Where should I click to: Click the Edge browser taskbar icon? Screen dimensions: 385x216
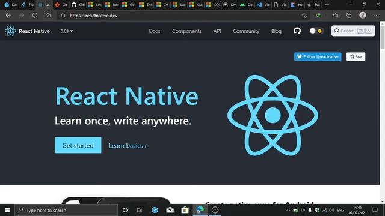click(x=200, y=210)
